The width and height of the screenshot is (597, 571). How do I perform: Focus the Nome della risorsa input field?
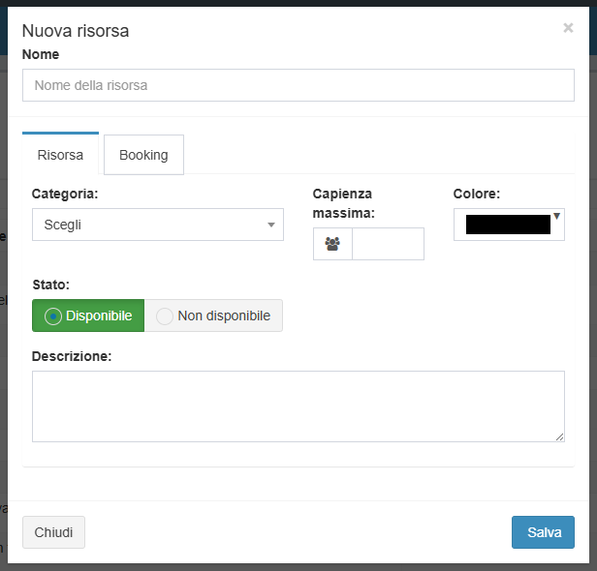(x=298, y=85)
